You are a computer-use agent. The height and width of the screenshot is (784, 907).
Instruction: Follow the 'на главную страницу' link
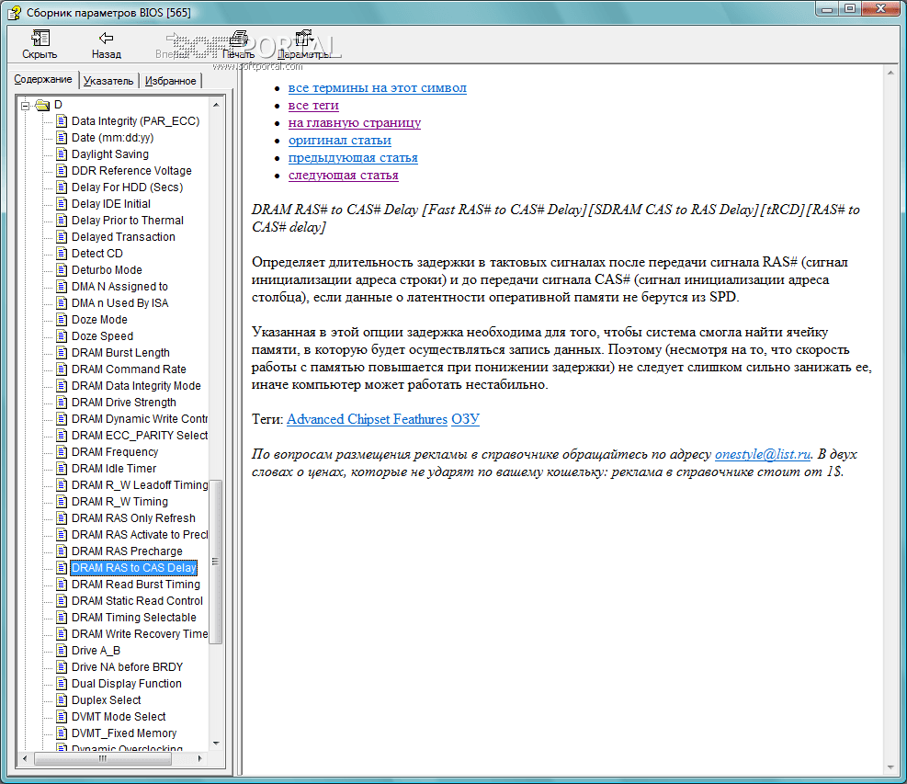coord(355,122)
